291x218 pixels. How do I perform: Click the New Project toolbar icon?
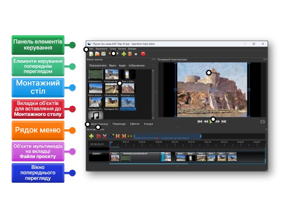[x=91, y=54]
